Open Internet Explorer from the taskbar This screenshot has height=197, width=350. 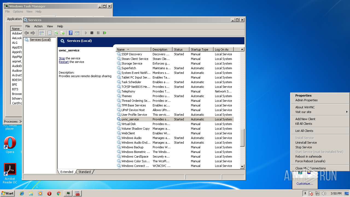[x=22, y=193]
